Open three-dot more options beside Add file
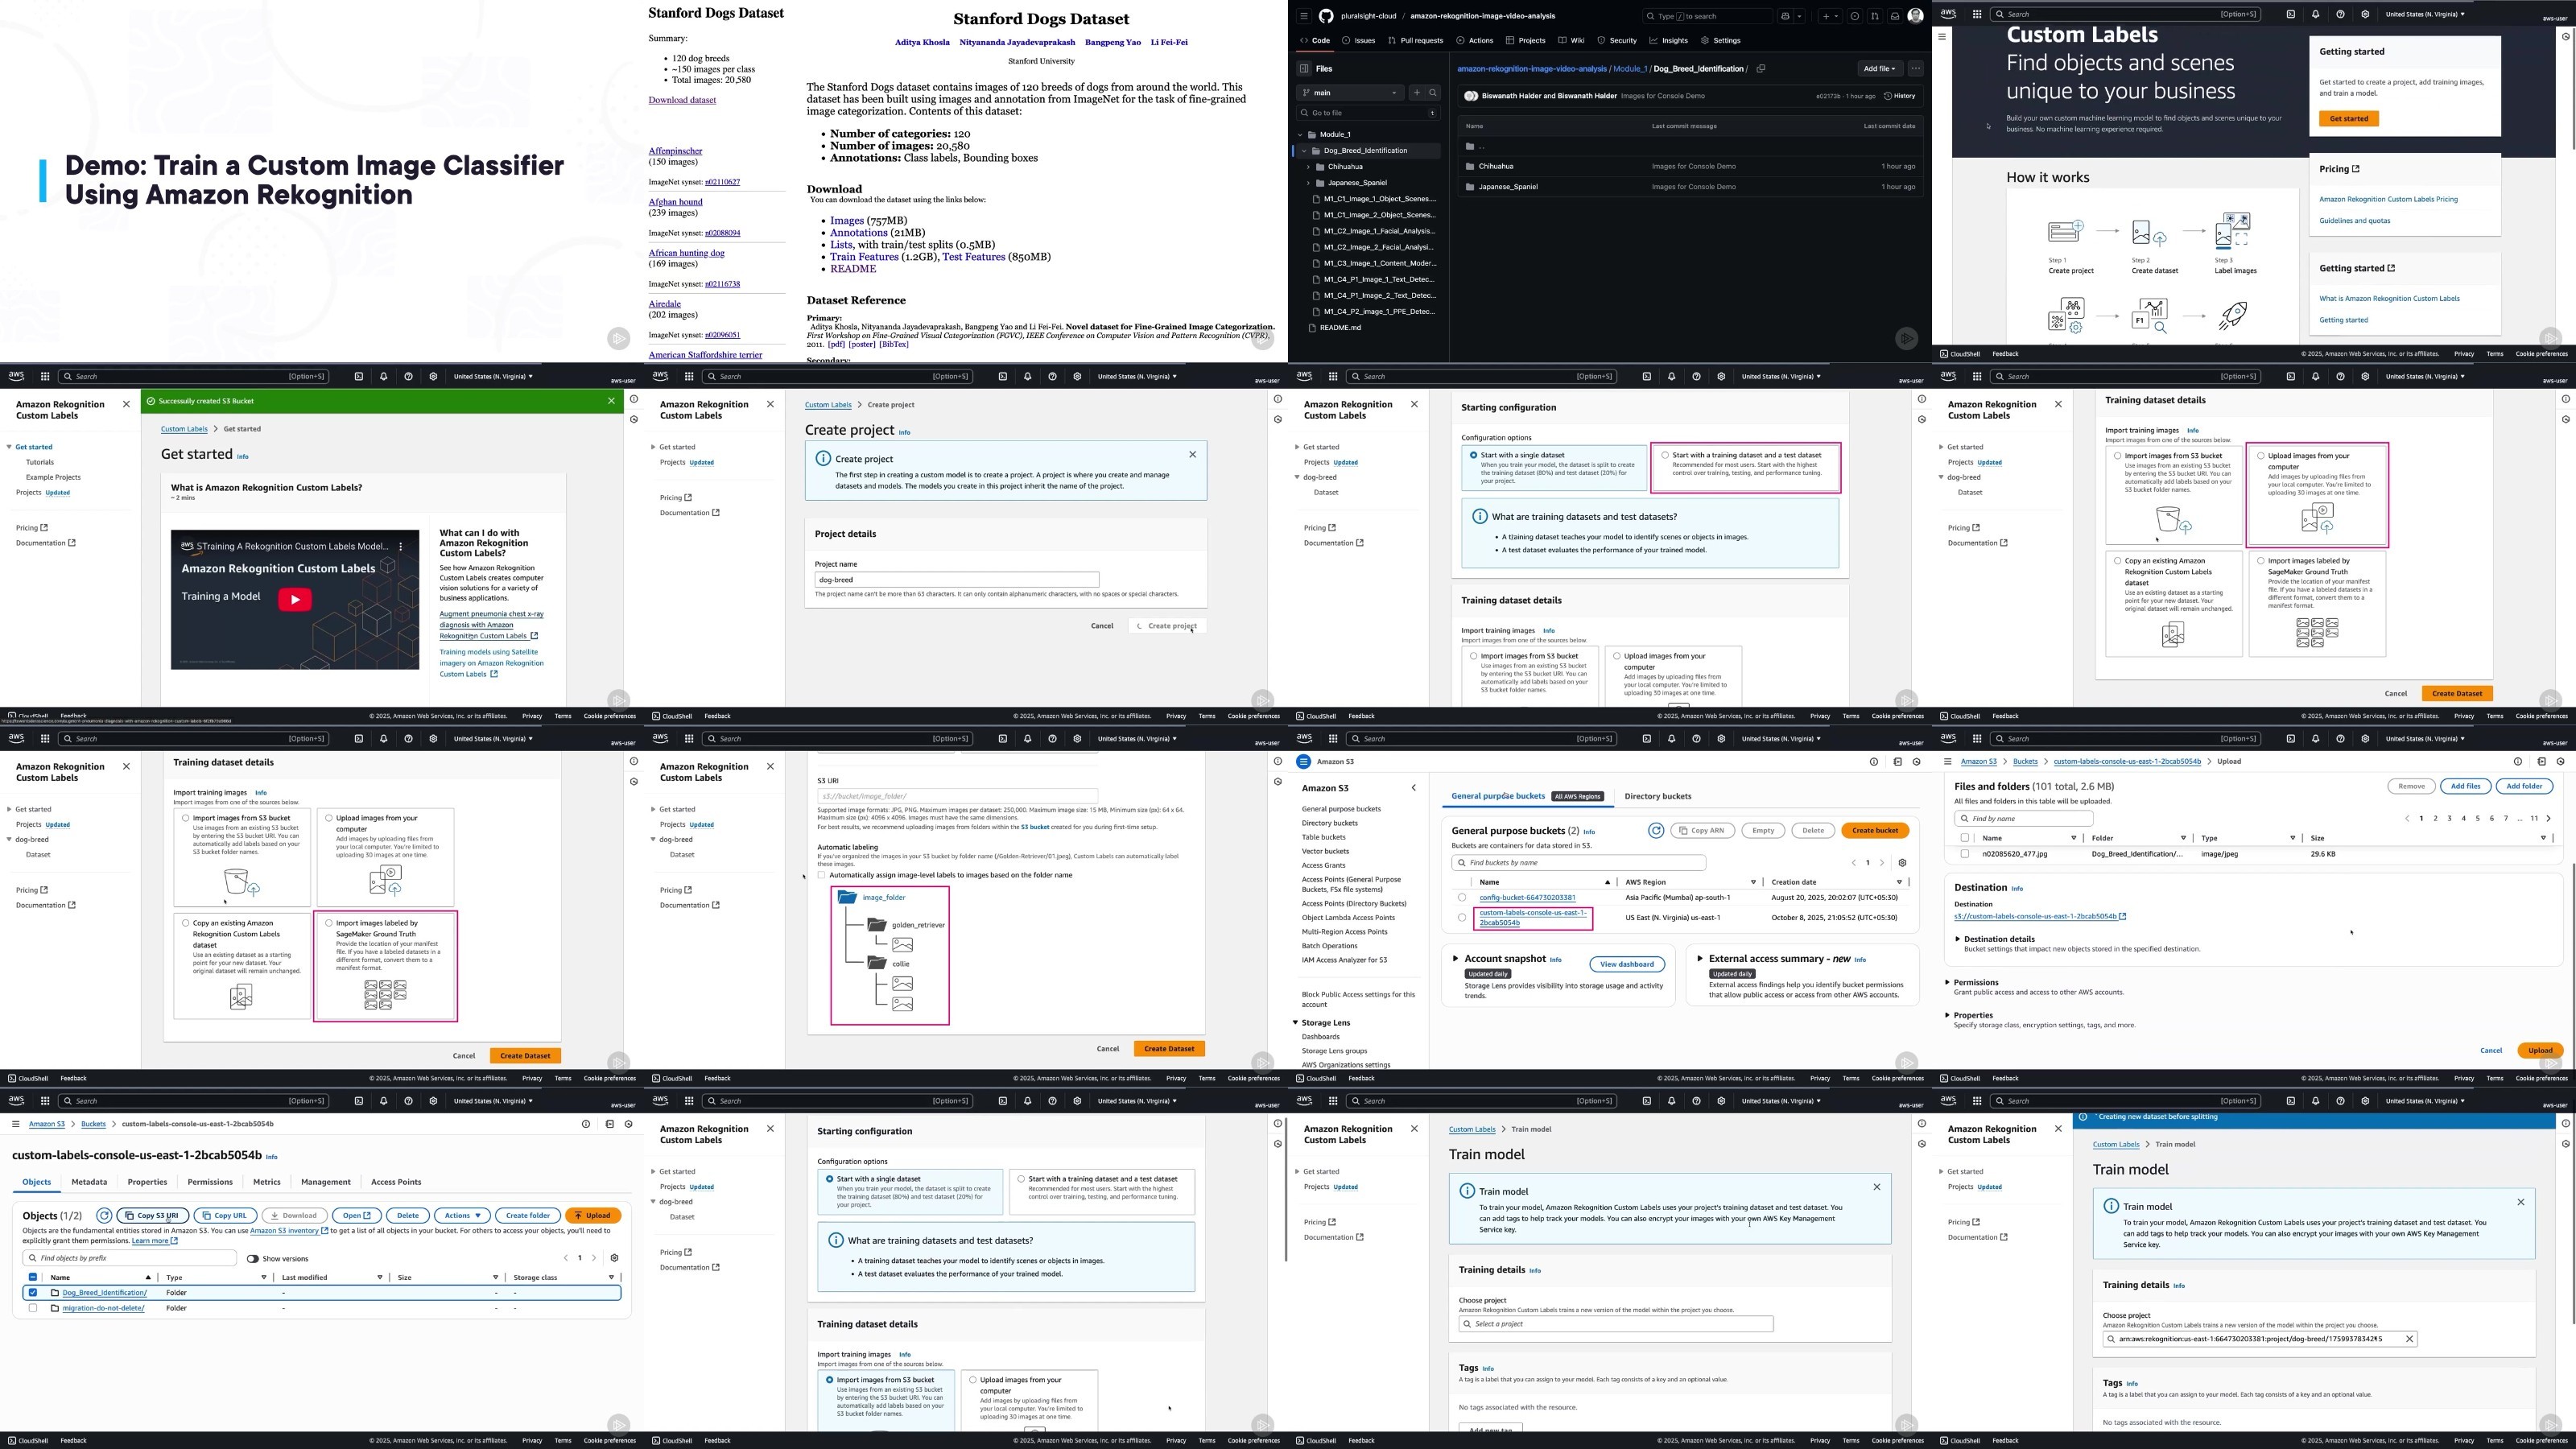 1915,69
